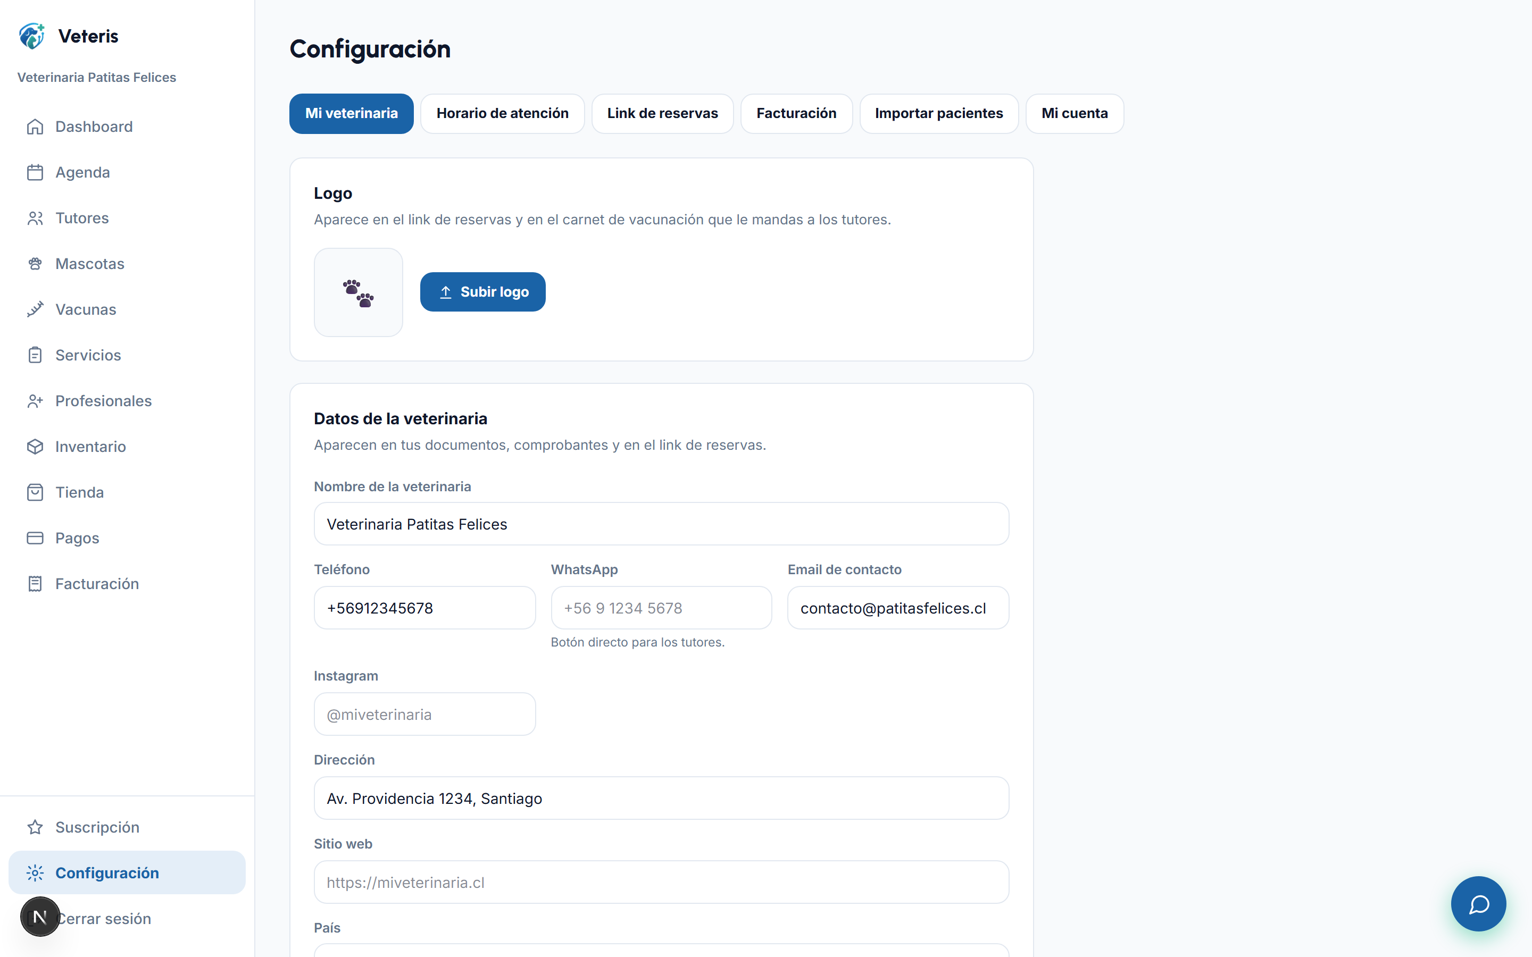Focus the Sitio web input field
The height and width of the screenshot is (957, 1532).
pyautogui.click(x=661, y=883)
